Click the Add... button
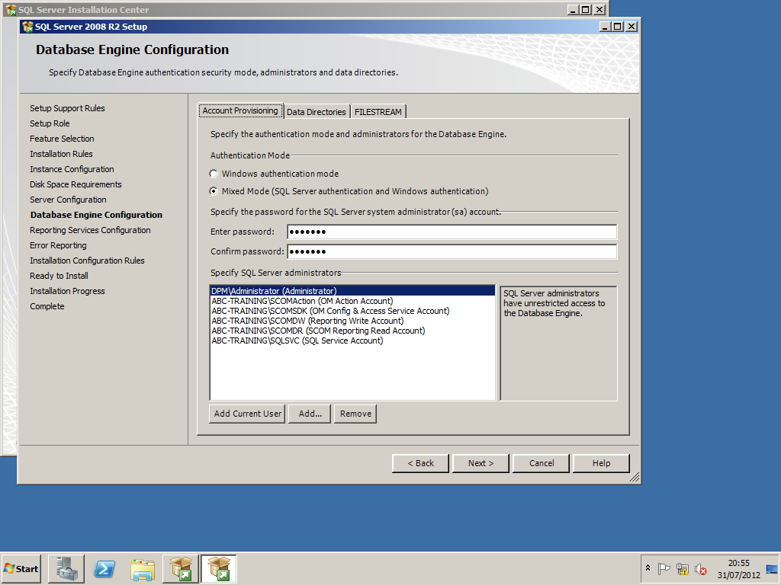Viewport: 781px width, 585px height. pos(310,414)
